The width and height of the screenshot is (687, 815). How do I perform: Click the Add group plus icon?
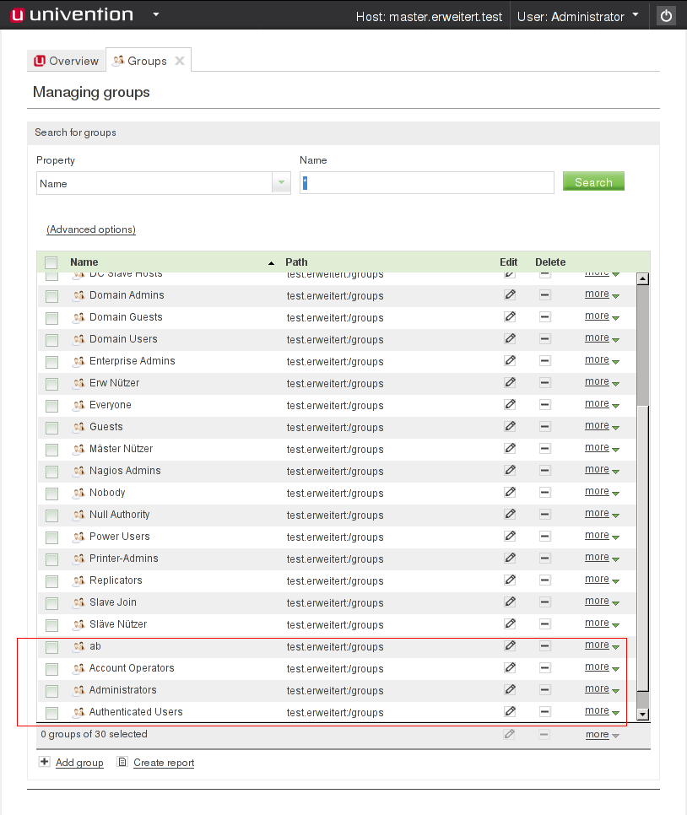[45, 762]
